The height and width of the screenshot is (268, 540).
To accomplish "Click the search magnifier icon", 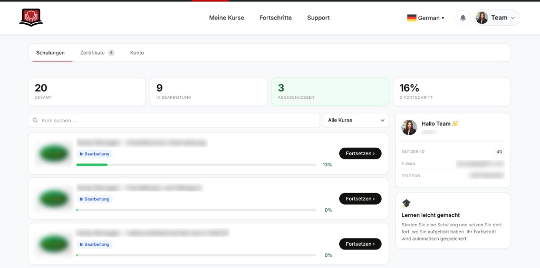I will tap(35, 121).
